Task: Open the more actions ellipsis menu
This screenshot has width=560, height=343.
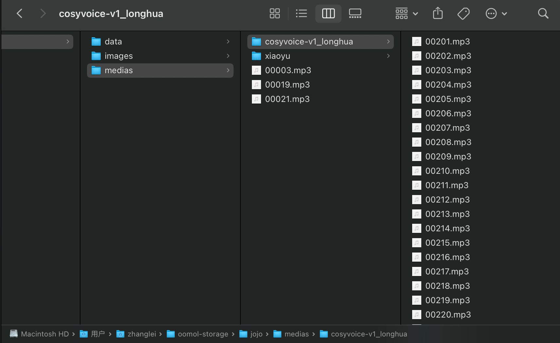Action: point(496,13)
